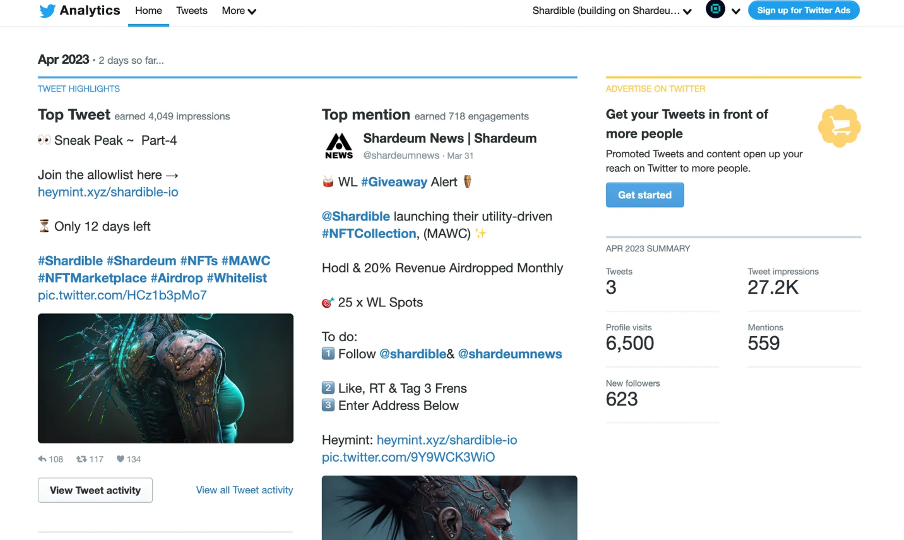Click @shardible mention in Follow step
This screenshot has height=540, width=904.
tap(413, 354)
